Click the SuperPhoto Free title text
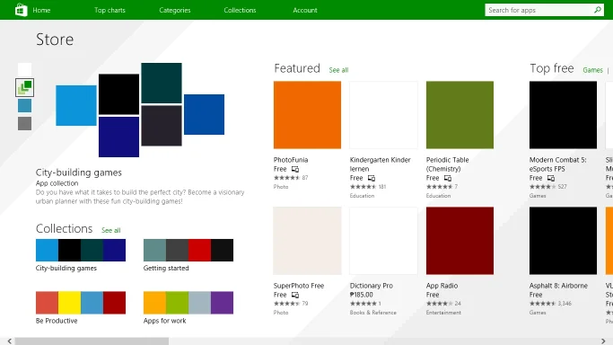This screenshot has width=613, height=345. tap(299, 286)
